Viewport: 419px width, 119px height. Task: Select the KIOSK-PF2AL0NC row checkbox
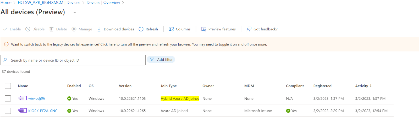(8, 111)
